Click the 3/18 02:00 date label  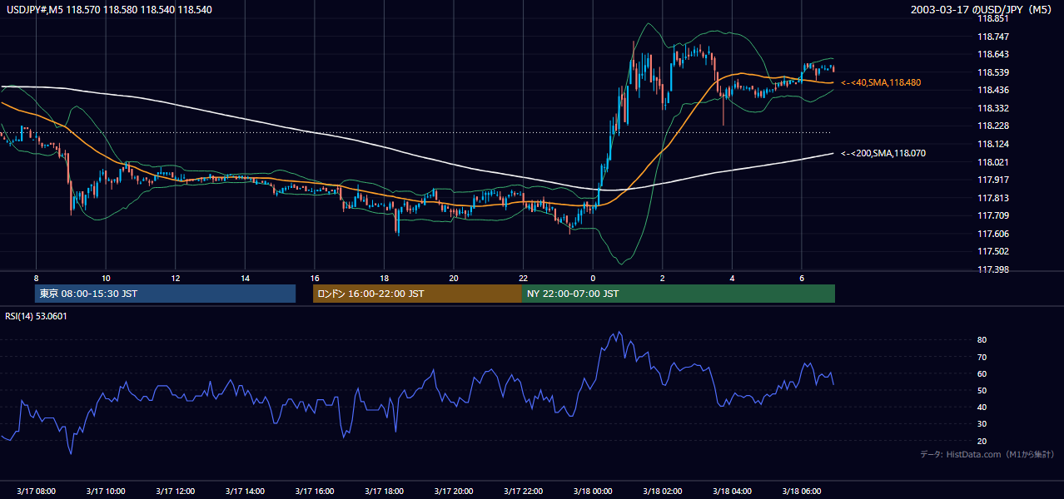tap(662, 492)
